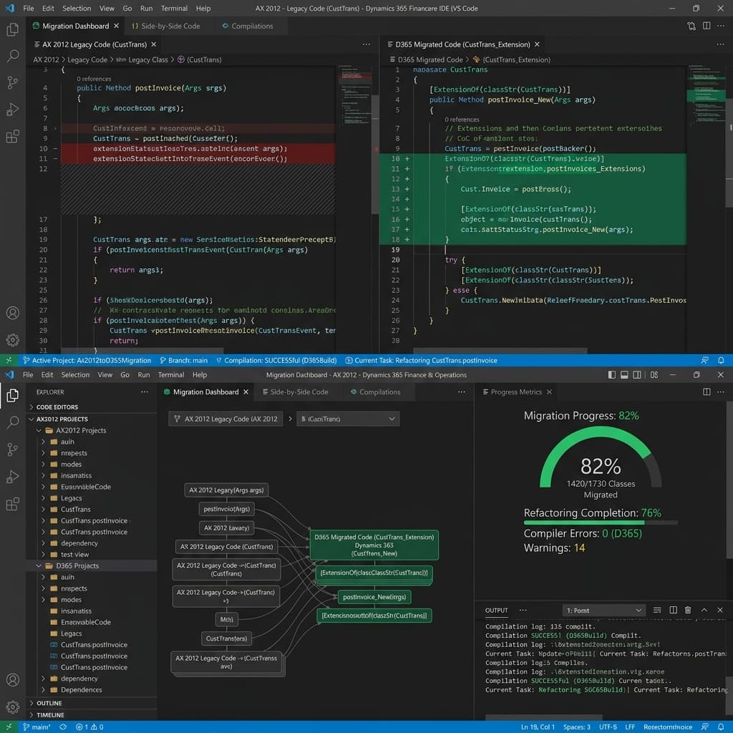Image resolution: width=733 pixels, height=733 pixels.
Task: Click the compare changes icon in top editor toolbar
Action: 691,26
